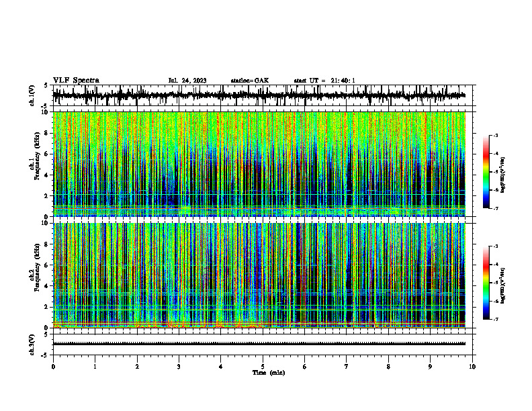The image size is (532, 411).
Task: Click the lower ch.2 color scale bar
Action: [486, 283]
